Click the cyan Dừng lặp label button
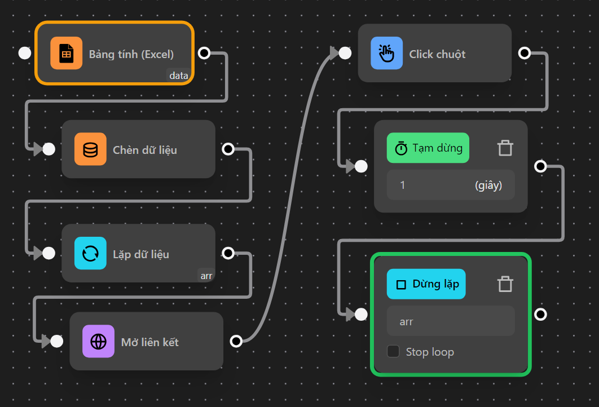The width and height of the screenshot is (599, 407). pyautogui.click(x=426, y=284)
